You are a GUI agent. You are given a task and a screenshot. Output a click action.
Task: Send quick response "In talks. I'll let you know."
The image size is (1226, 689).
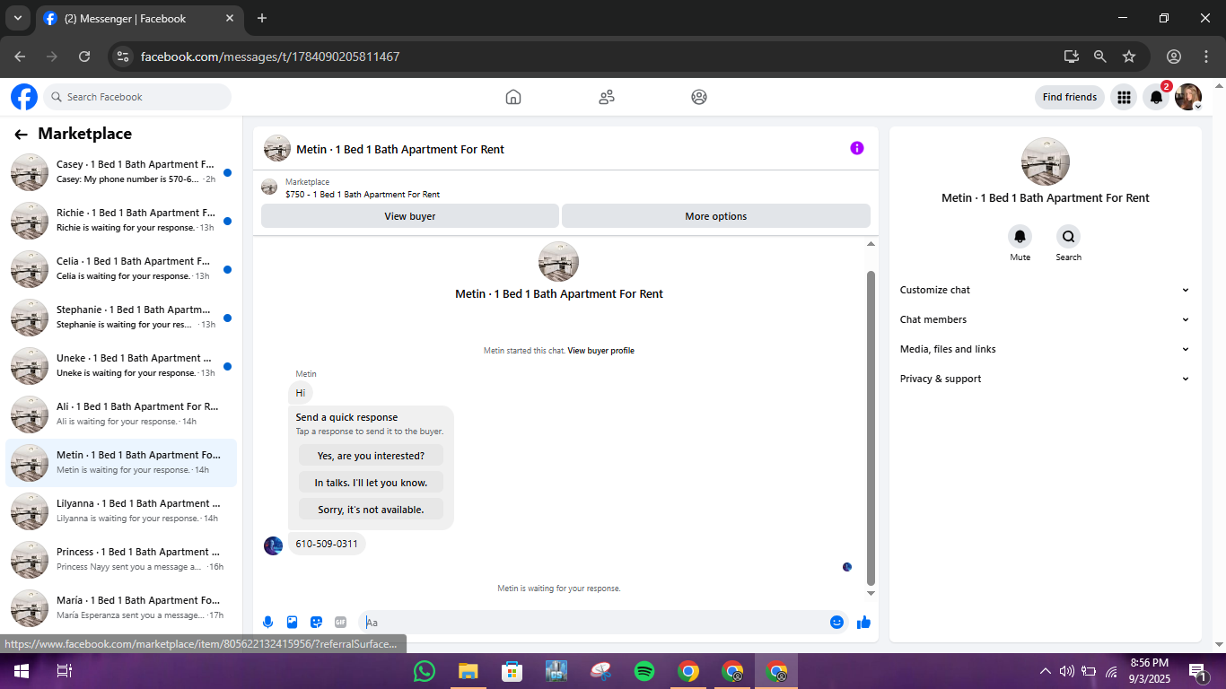[x=371, y=483]
